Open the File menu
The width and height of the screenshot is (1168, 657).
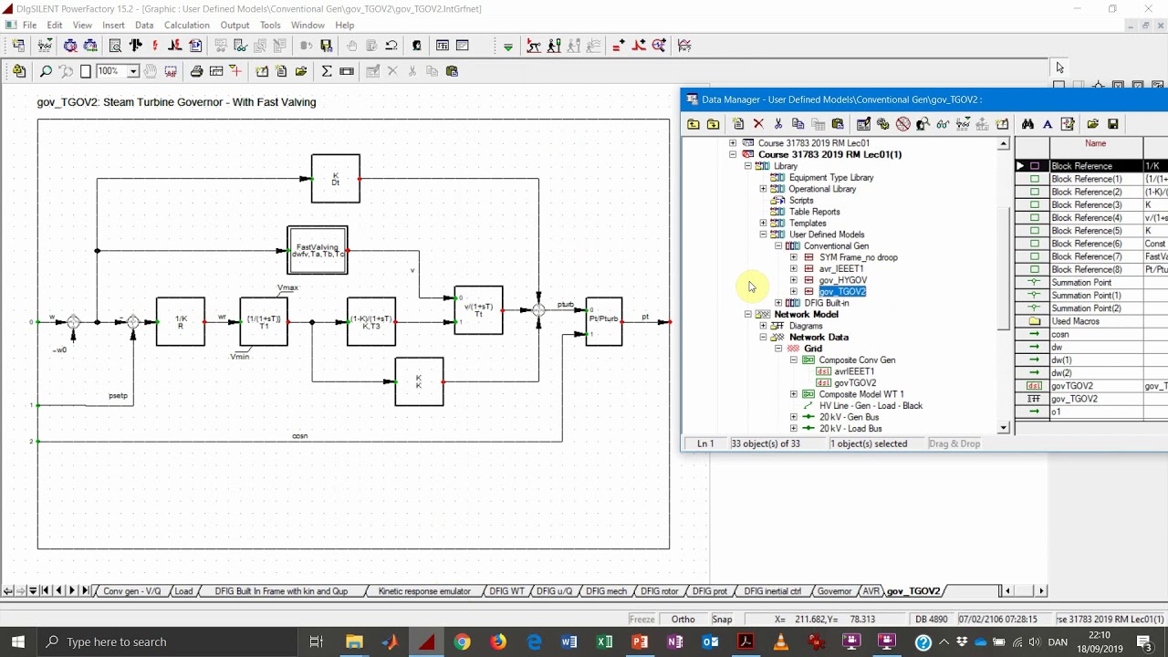point(29,25)
